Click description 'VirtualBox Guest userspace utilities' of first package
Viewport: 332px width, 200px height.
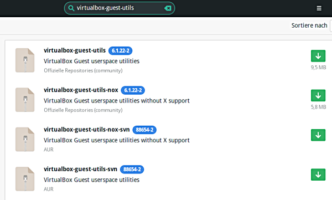[91, 61]
